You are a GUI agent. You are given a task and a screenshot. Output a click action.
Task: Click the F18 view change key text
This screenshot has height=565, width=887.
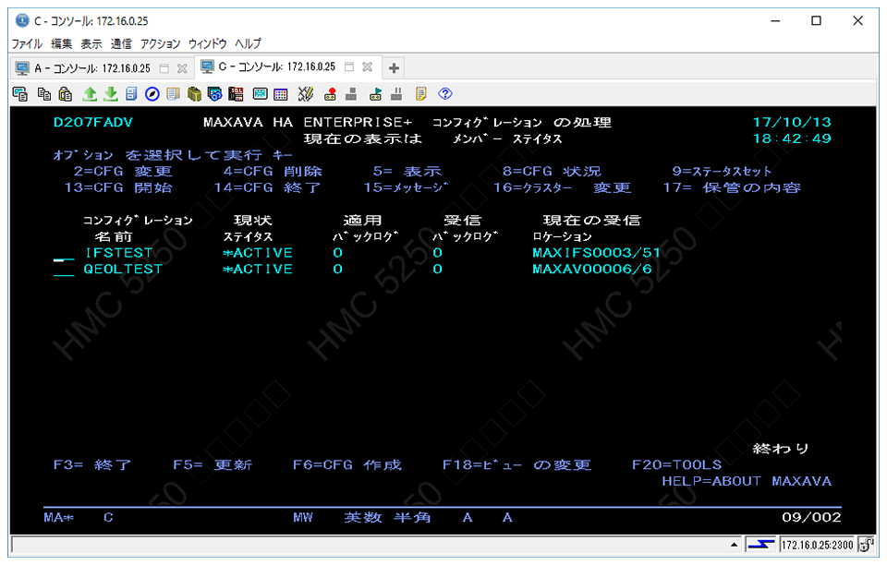point(517,465)
